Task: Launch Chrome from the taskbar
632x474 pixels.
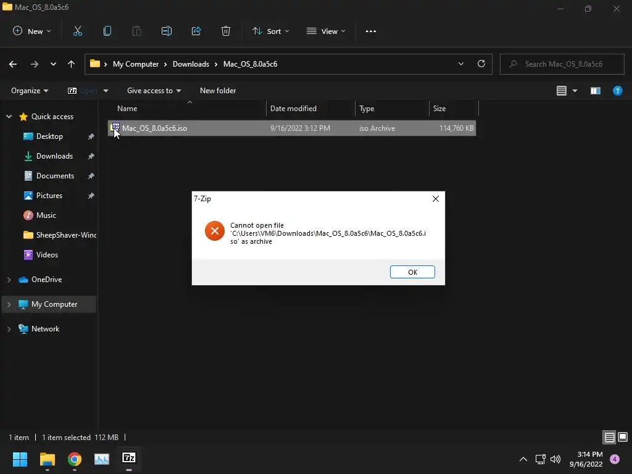Action: coord(75,459)
